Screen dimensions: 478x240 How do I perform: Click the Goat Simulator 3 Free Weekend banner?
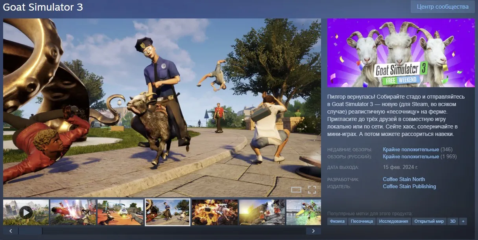(x=401, y=53)
